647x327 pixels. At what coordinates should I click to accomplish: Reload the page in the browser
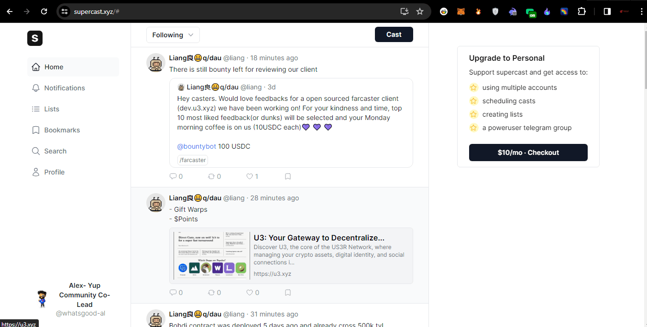tap(44, 11)
